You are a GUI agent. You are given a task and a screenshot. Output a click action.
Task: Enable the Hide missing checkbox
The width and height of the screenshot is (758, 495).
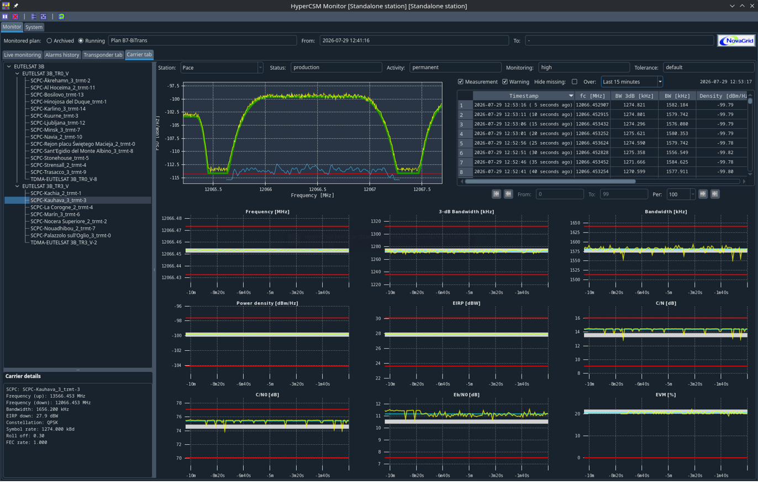click(x=574, y=82)
